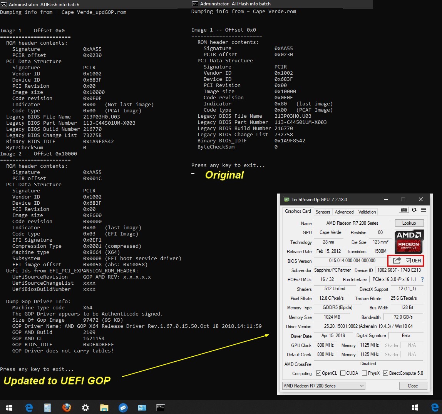Screen dimensions: 442x414
Task: Click the Transistors 1500M field
Action: [x=380, y=251]
